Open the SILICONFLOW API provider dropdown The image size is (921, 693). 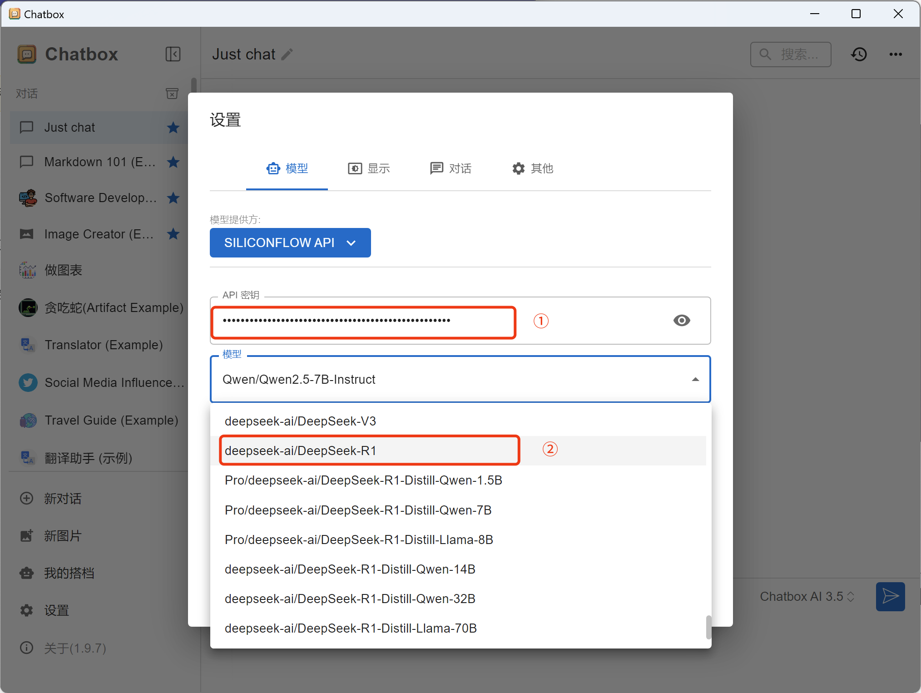pyautogui.click(x=290, y=243)
